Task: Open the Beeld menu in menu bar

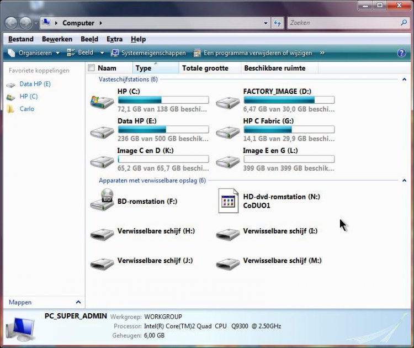Action: [x=89, y=39]
